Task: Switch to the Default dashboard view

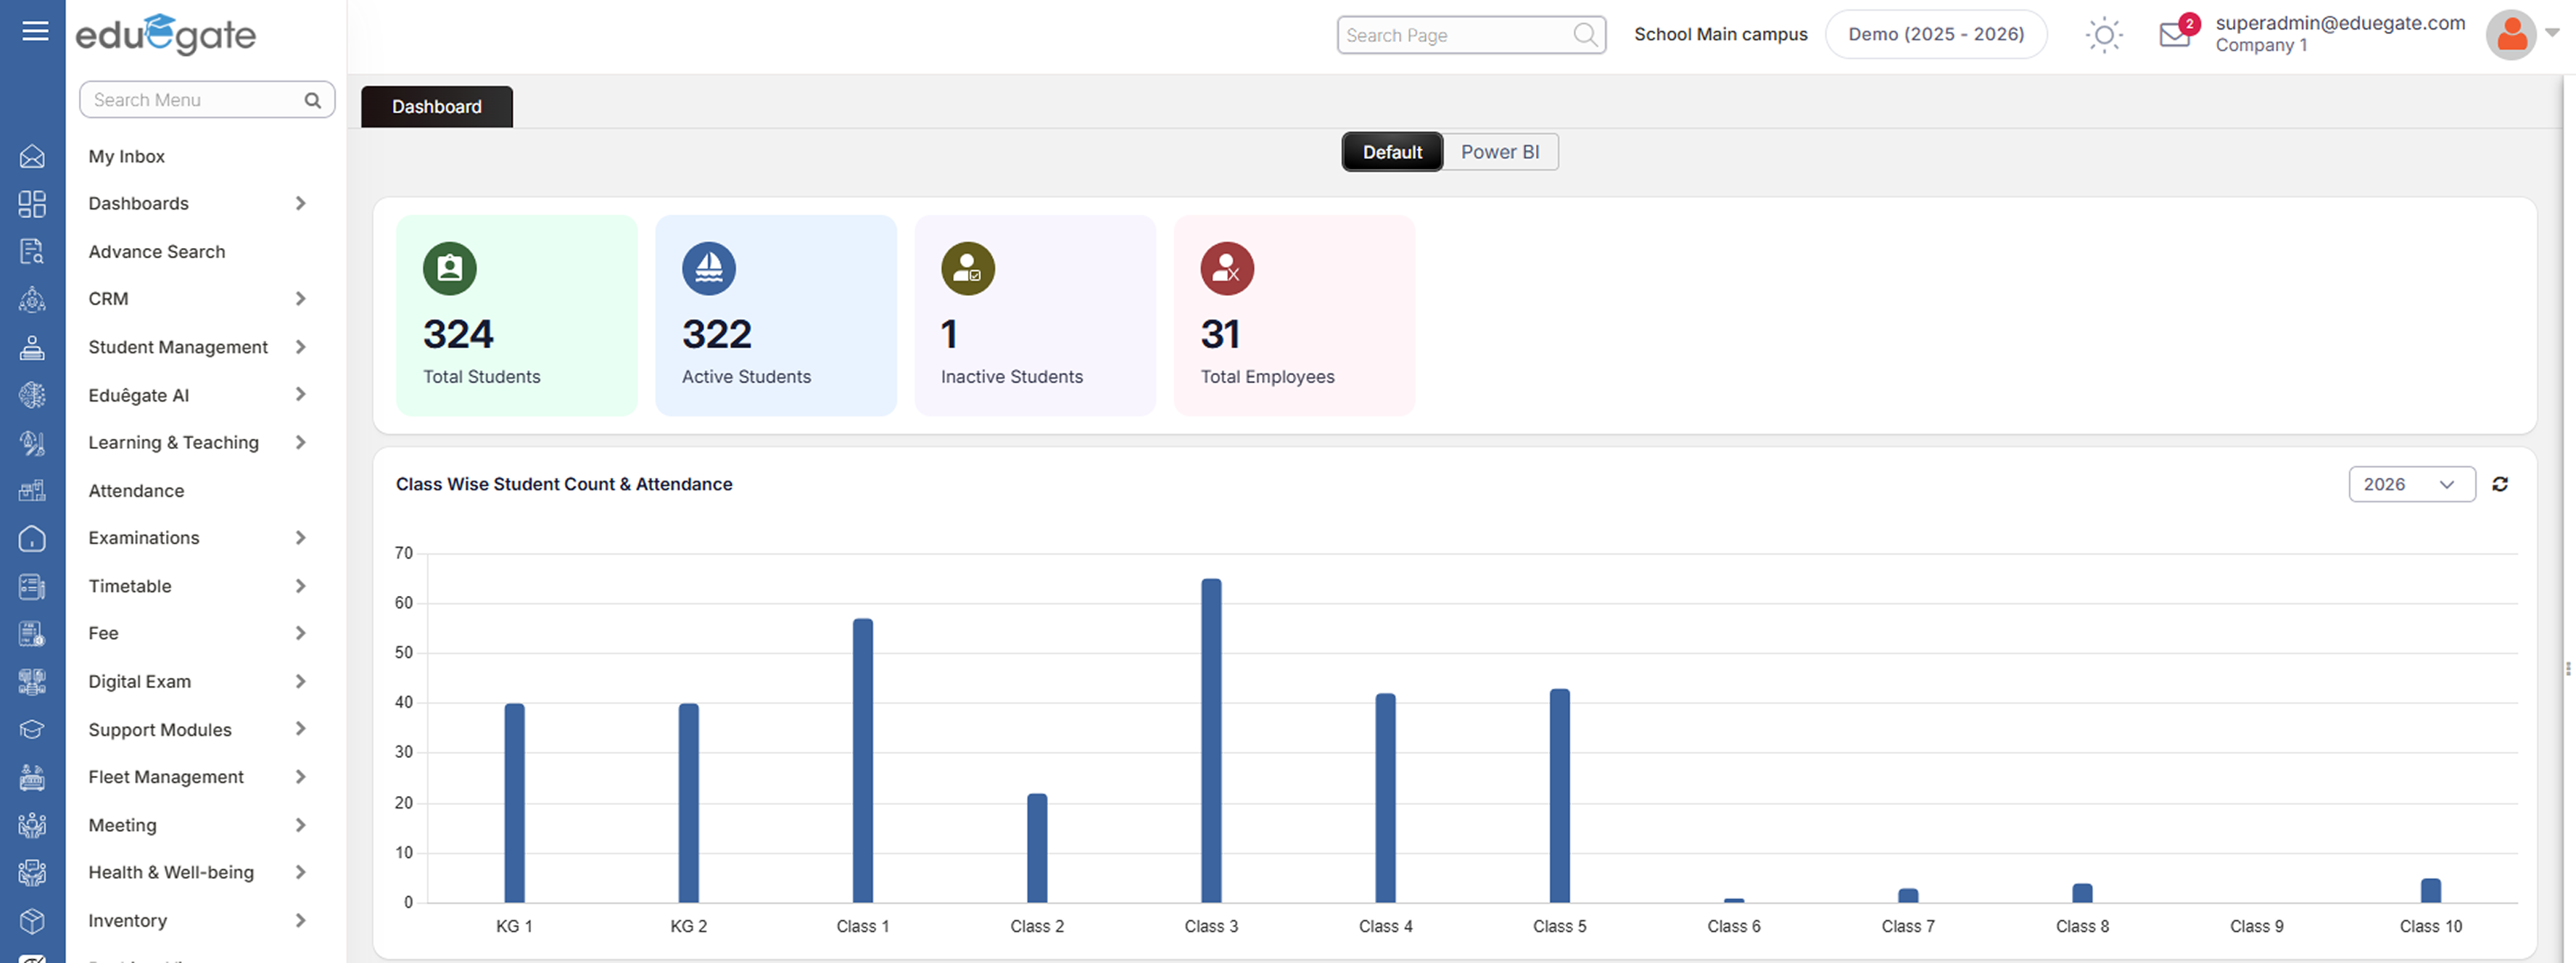Action: tap(1392, 152)
